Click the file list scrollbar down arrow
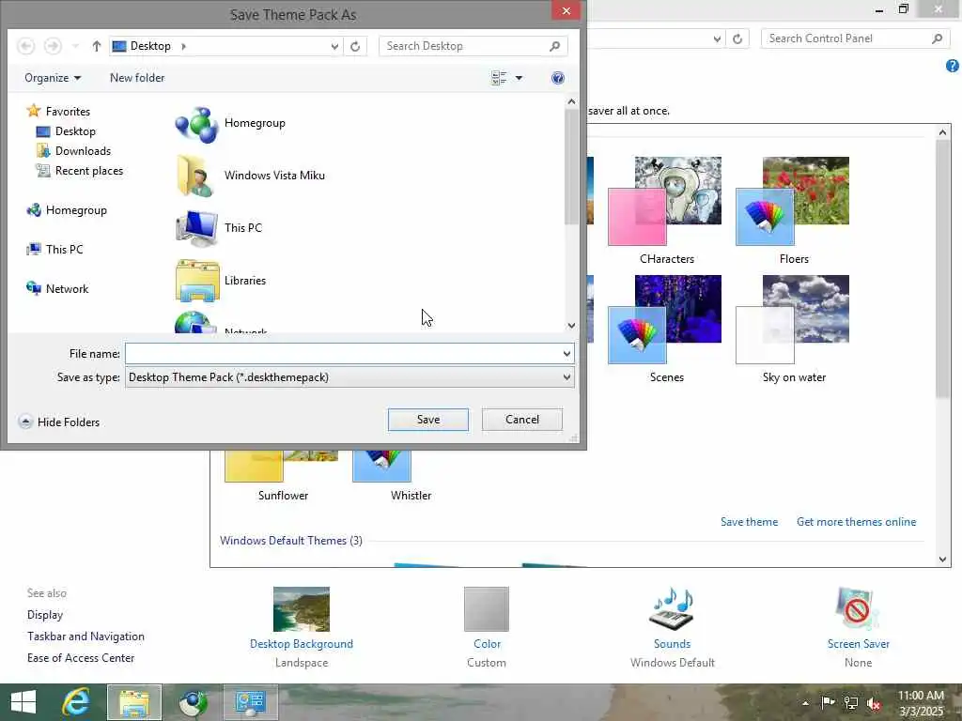Image resolution: width=962 pixels, height=721 pixels. pyautogui.click(x=571, y=326)
